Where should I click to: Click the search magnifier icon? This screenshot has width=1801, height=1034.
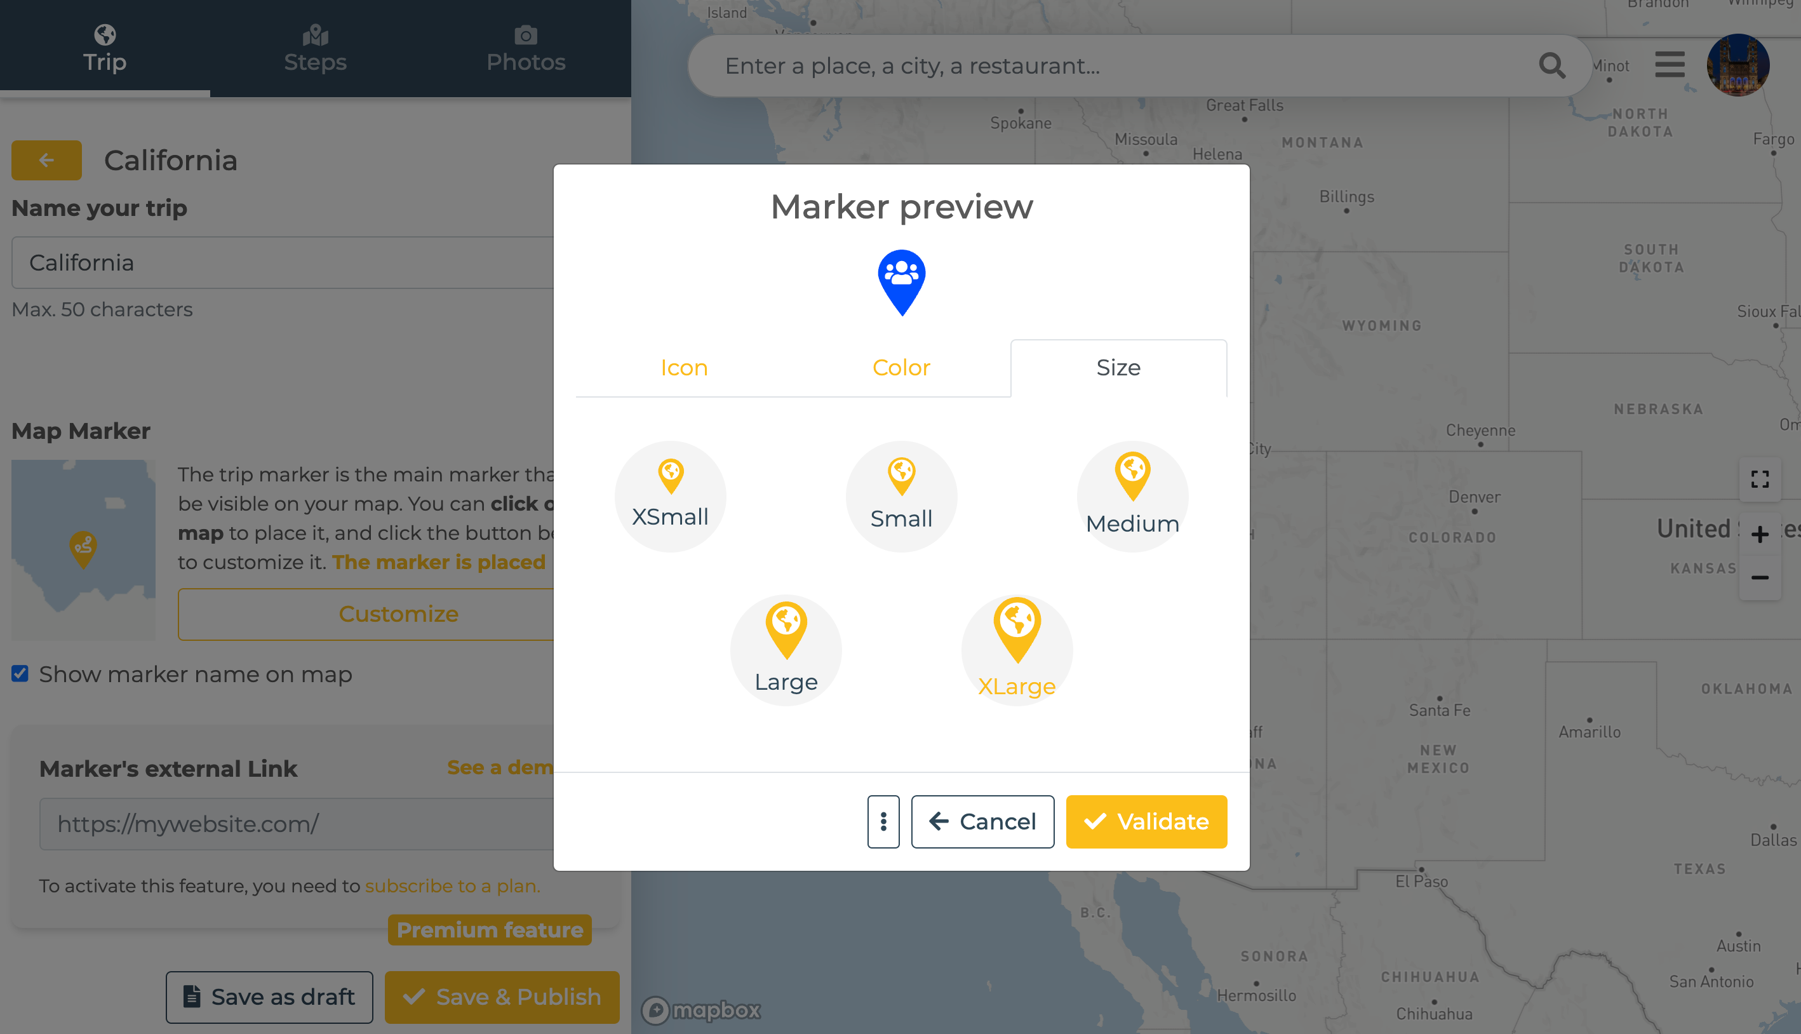click(x=1551, y=65)
